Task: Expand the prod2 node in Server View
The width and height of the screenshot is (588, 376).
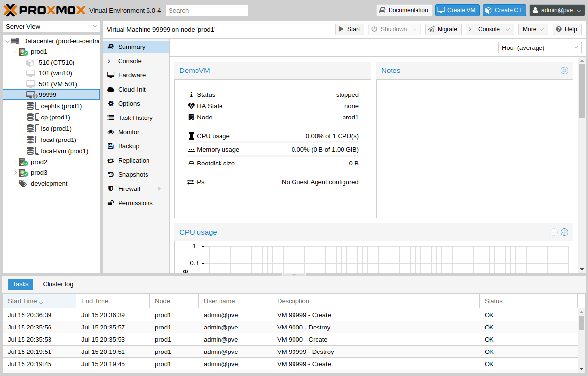Action: coord(15,162)
